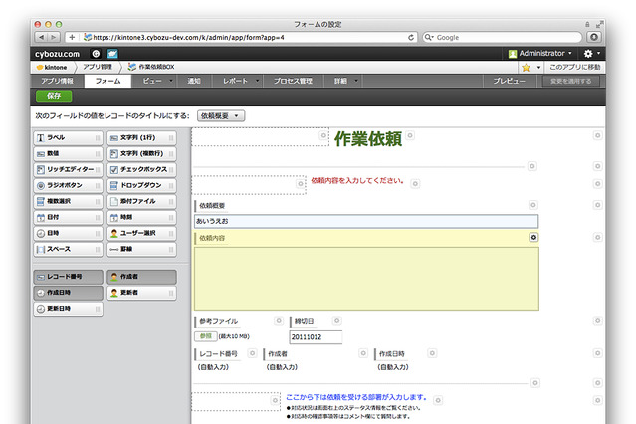Viewport: 636px width, 424px height.
Task: Pick the 時刻 time field item
Action: click(x=141, y=218)
